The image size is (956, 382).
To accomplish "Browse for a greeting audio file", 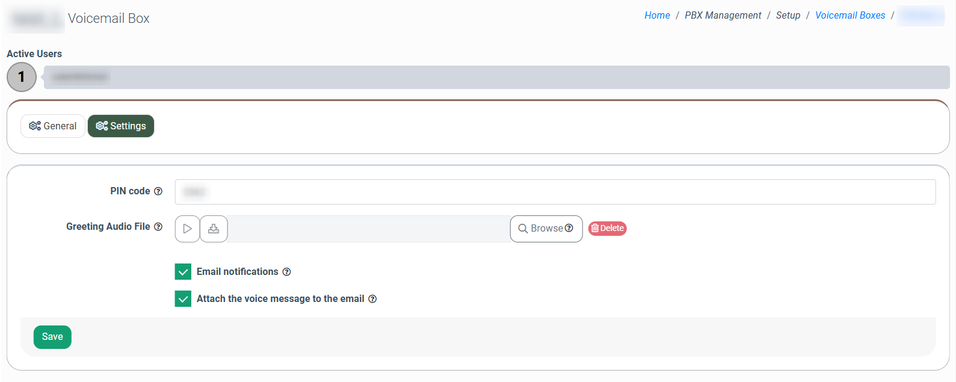I will click(540, 229).
